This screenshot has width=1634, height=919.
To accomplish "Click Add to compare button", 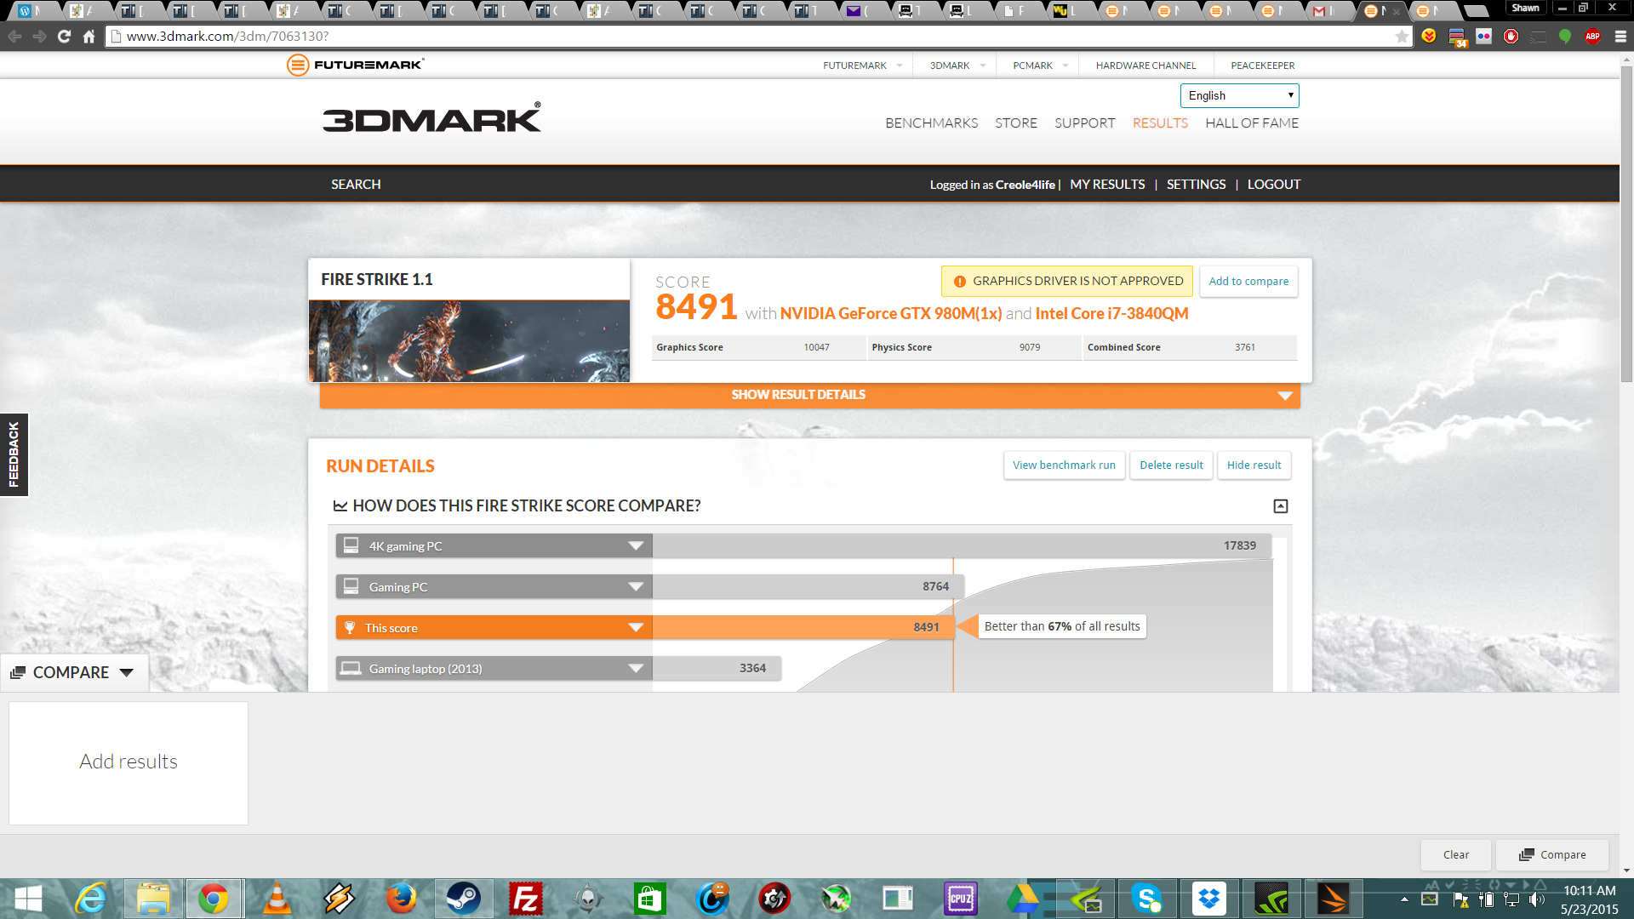I will coord(1248,282).
